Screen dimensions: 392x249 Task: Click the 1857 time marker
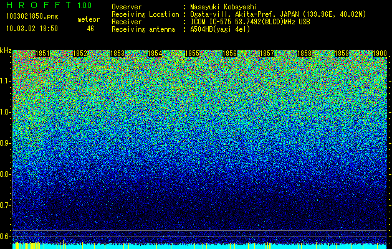pos(267,54)
